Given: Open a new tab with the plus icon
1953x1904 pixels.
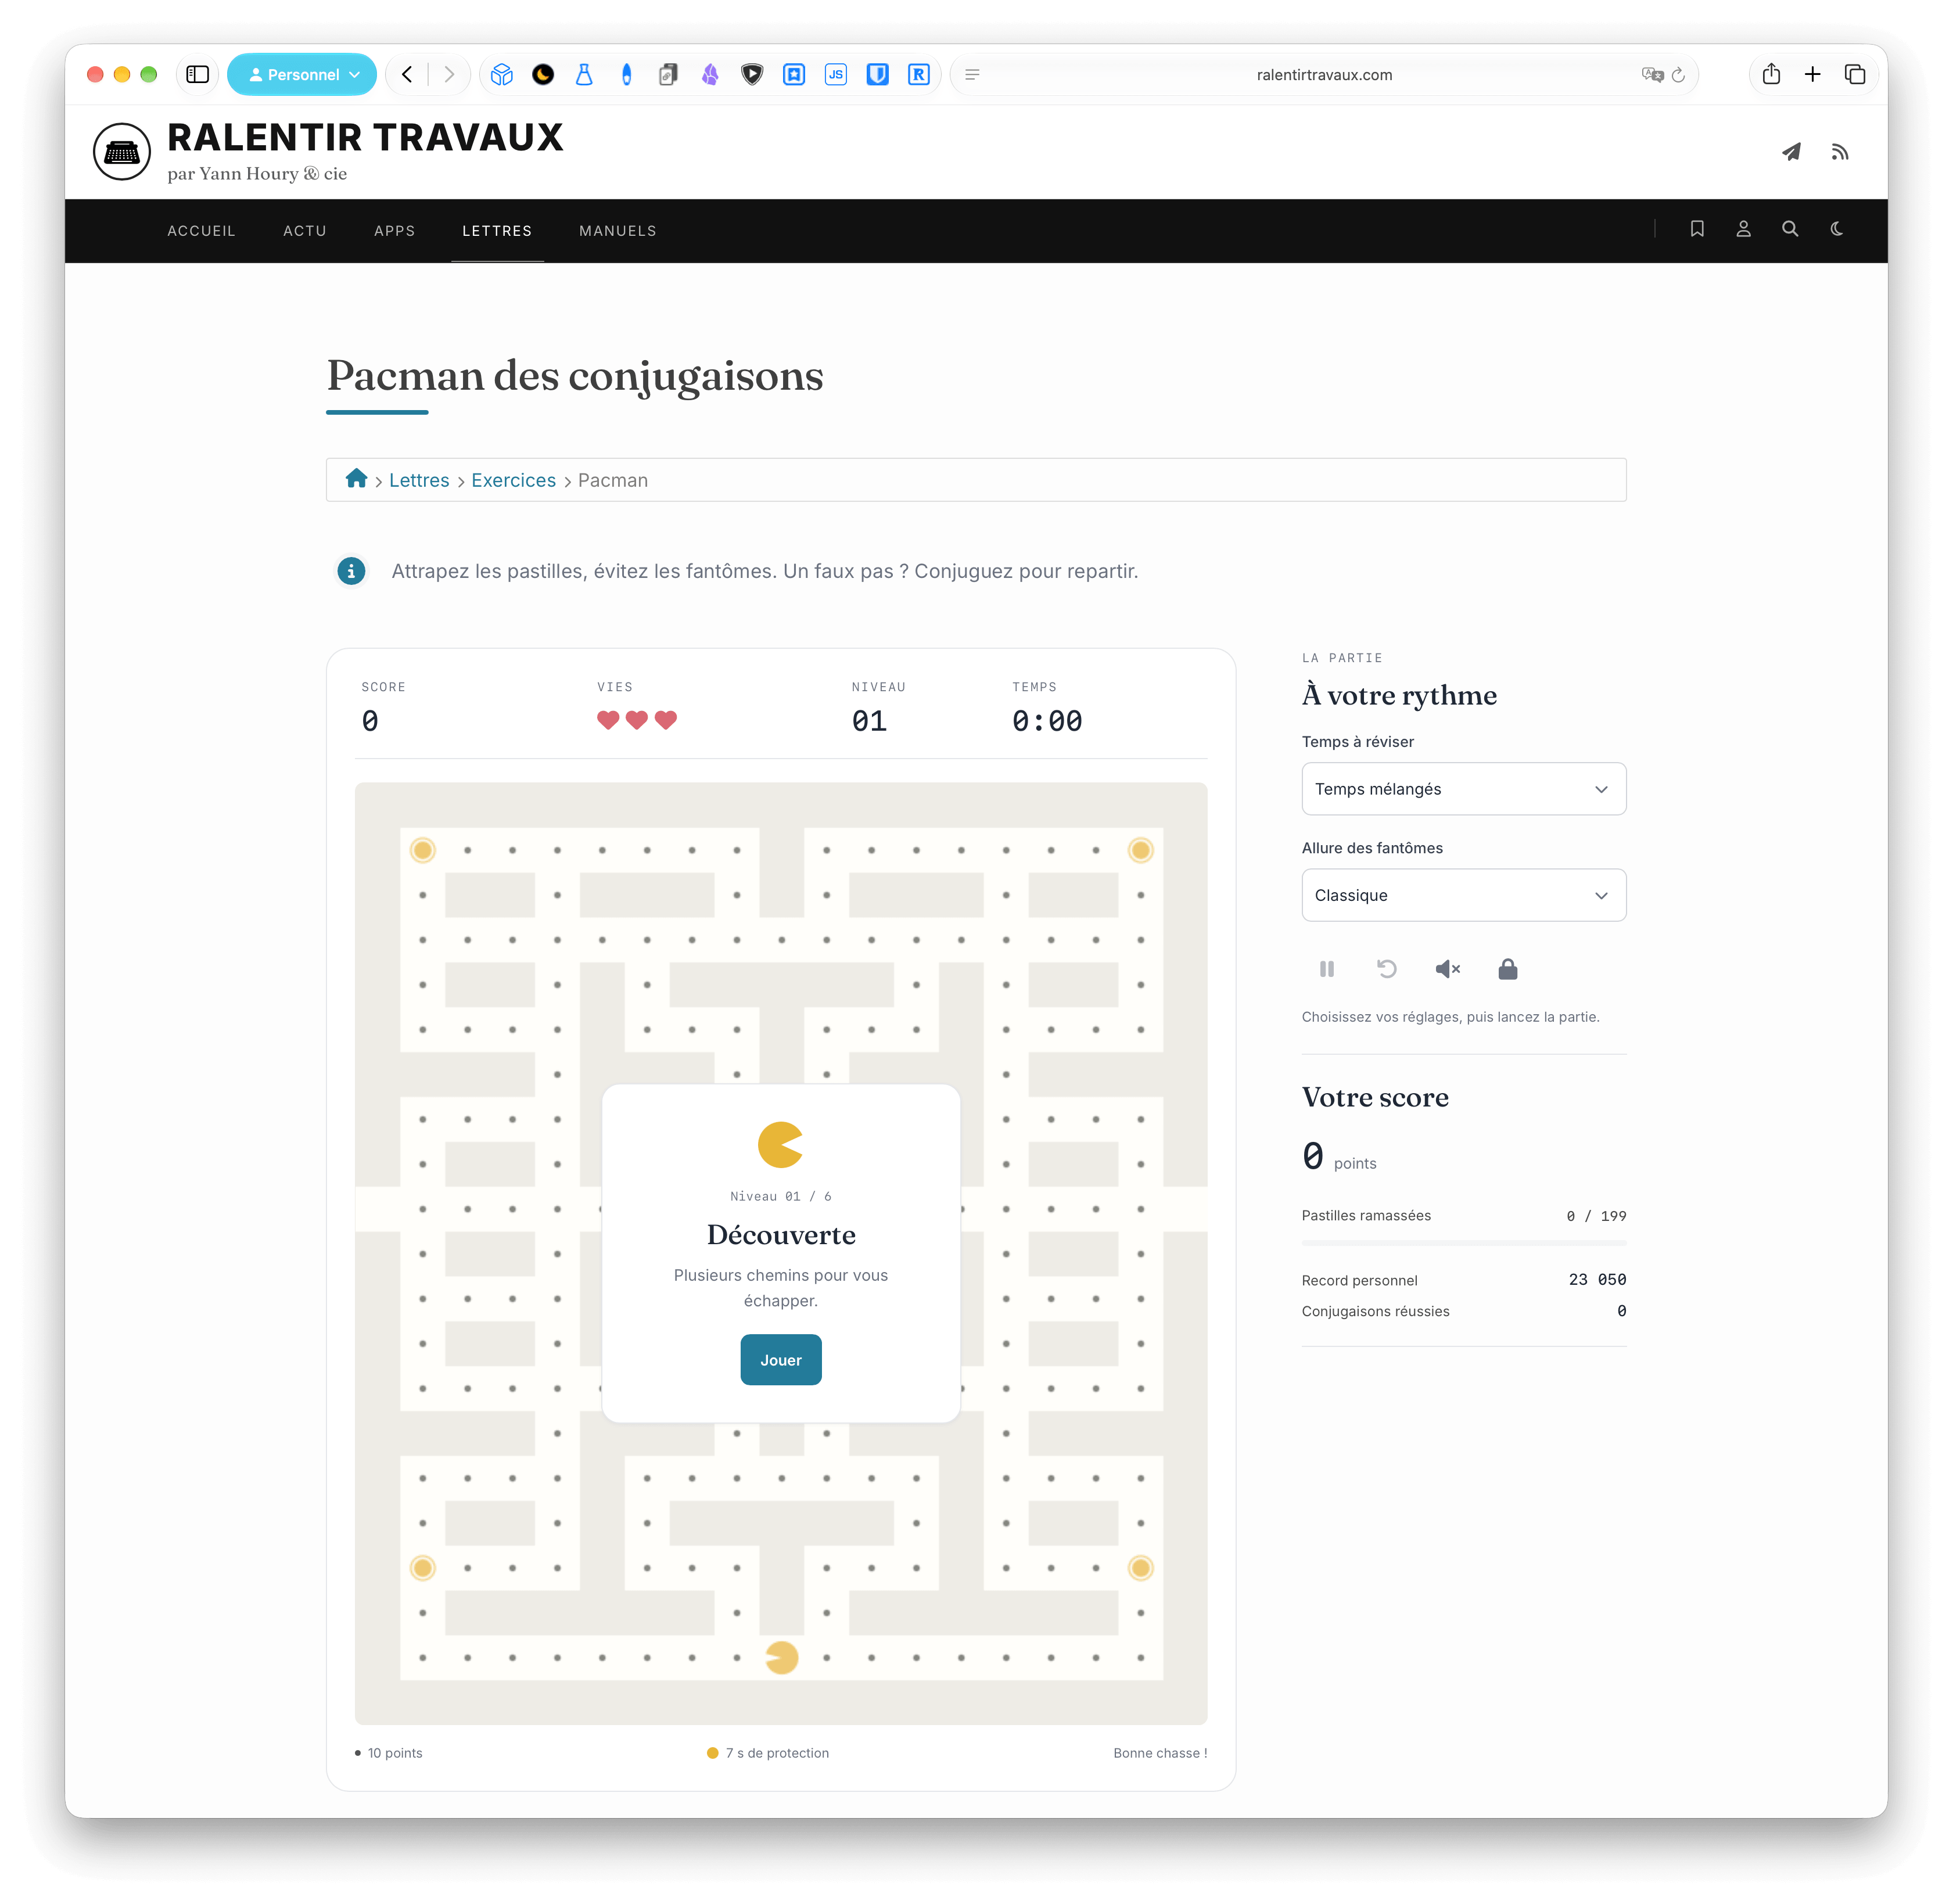Looking at the screenshot, I should point(1812,74).
